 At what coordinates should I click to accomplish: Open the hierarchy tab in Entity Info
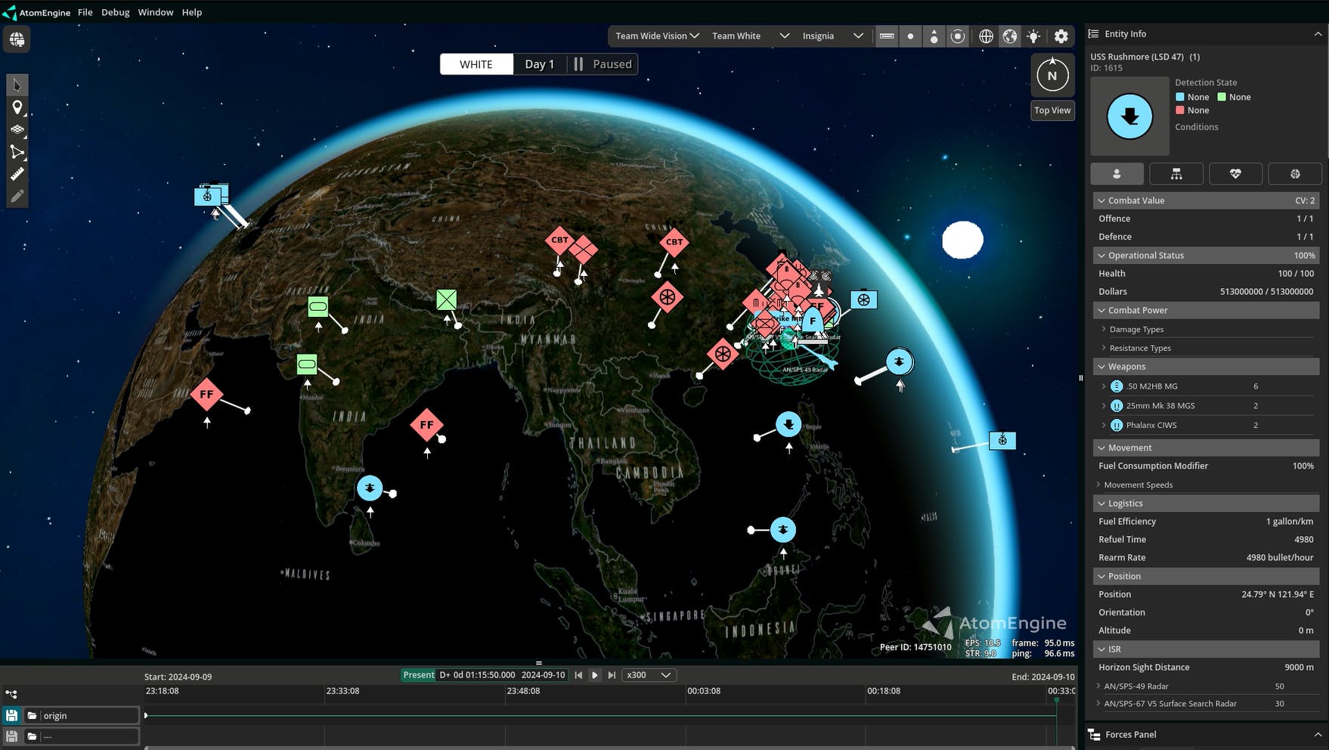point(1177,173)
